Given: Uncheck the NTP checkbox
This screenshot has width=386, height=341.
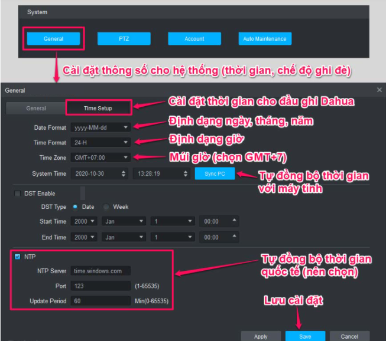Looking at the screenshot, I should point(17,257).
